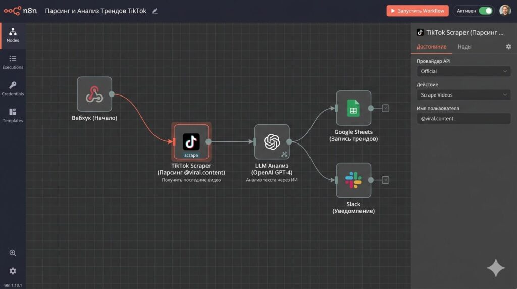517x289 pixels.
Task: Toggle the Активен workflow switch
Action: pos(486,11)
